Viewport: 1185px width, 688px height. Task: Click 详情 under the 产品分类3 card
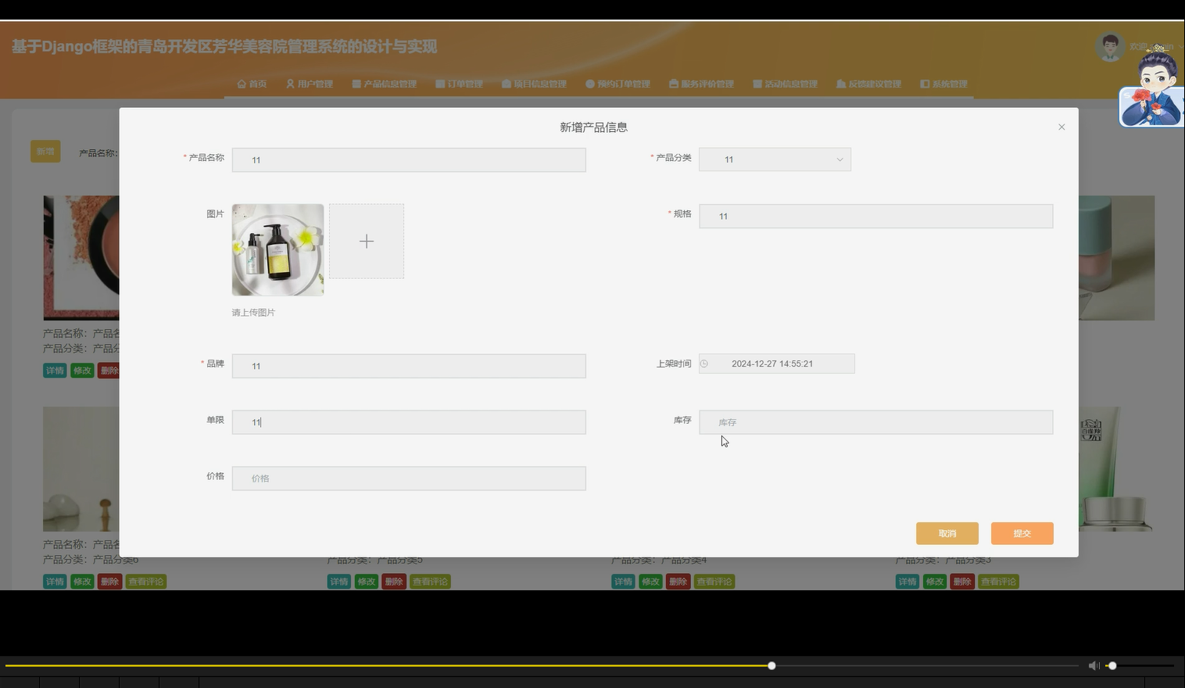tap(907, 582)
